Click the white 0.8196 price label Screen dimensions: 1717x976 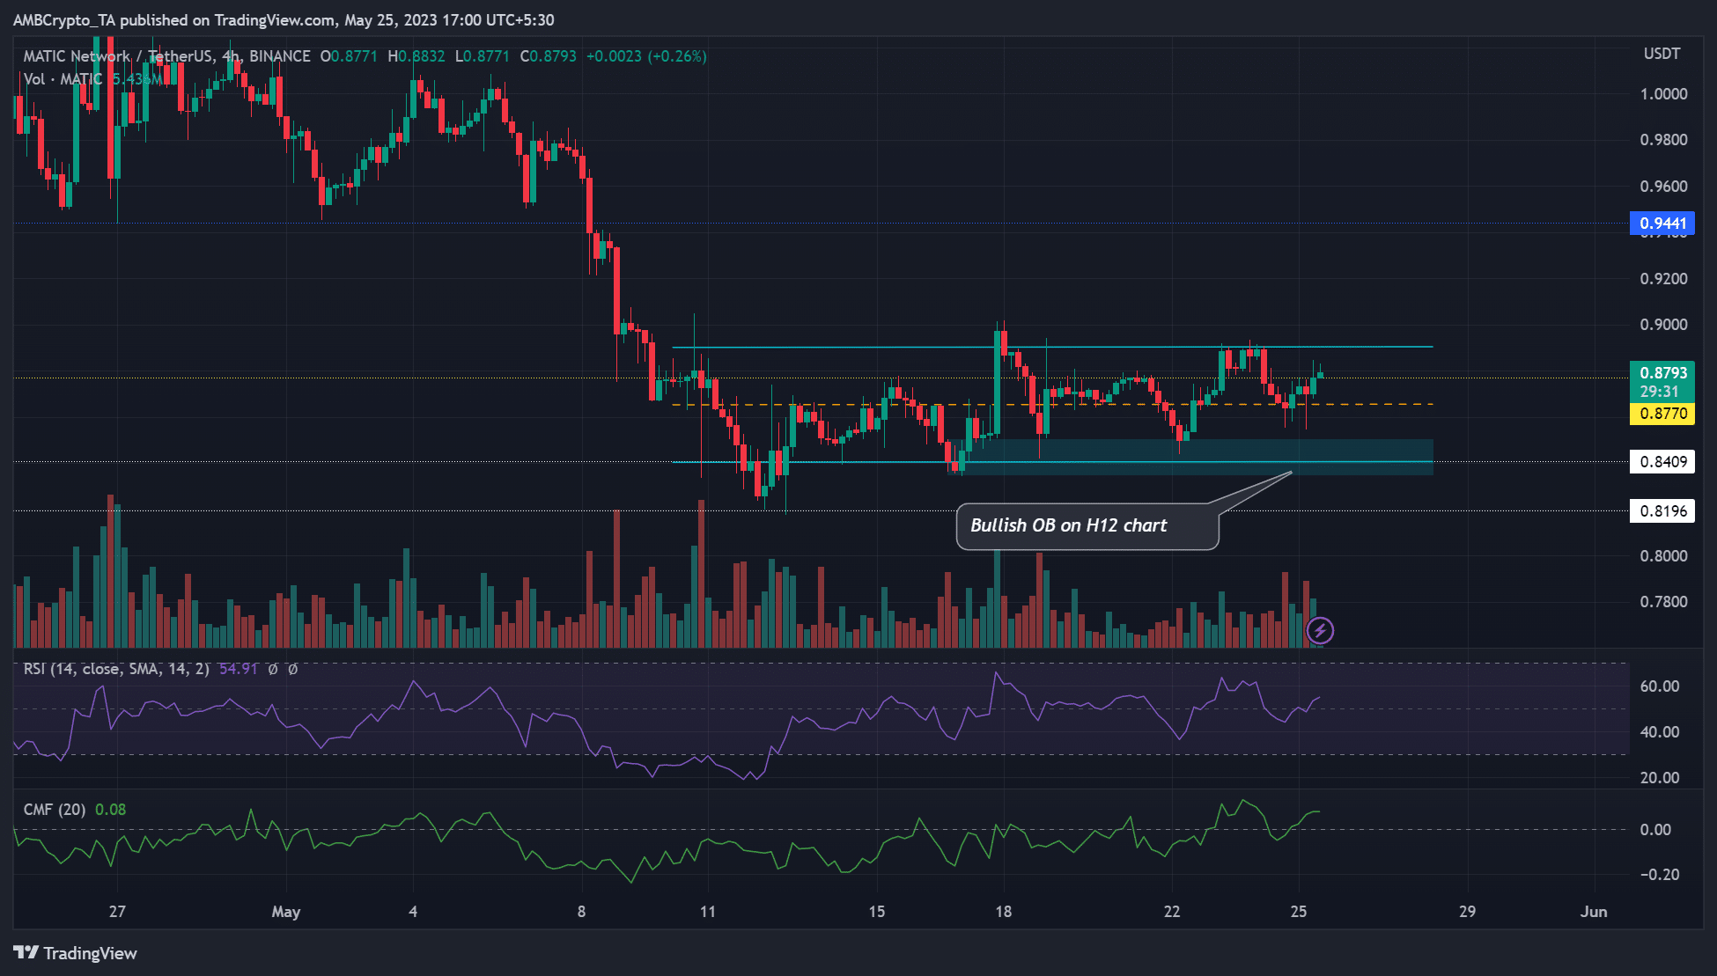1662,511
